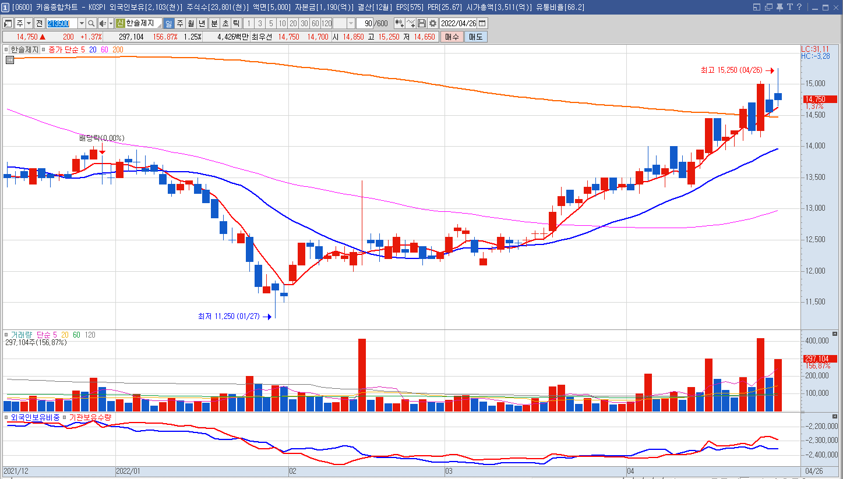
Task: Select the 년 yearly period button
Action: [202, 23]
